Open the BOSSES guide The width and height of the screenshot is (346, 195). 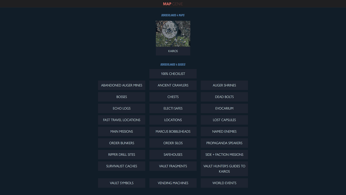pos(121,97)
